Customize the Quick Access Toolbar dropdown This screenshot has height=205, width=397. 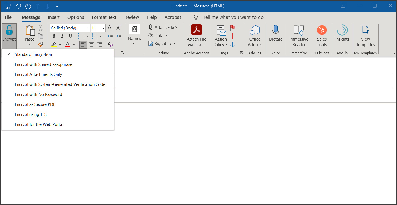[57, 6]
